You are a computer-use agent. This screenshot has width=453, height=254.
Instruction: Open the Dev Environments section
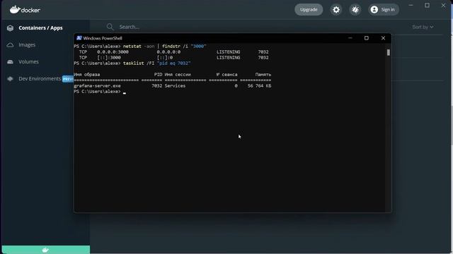(x=40, y=78)
